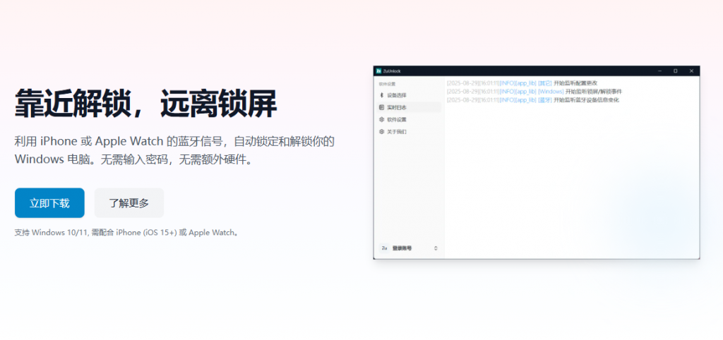Switch to the 实时日志 sidebar item

[397, 107]
